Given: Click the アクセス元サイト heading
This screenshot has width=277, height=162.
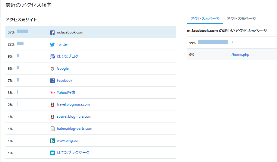Looking at the screenshot, I should pos(21,20).
